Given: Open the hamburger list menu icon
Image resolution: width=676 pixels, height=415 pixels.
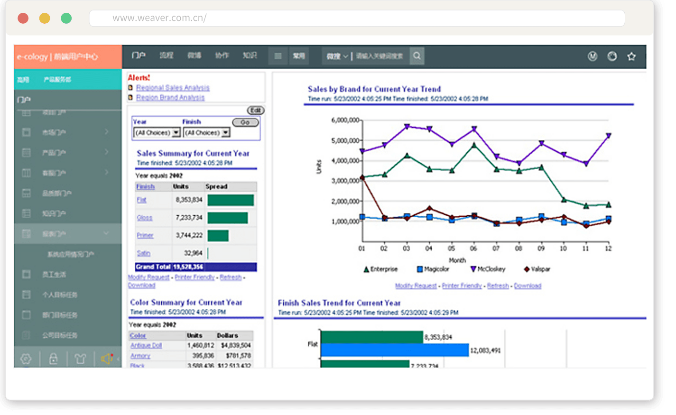Looking at the screenshot, I should click(278, 56).
